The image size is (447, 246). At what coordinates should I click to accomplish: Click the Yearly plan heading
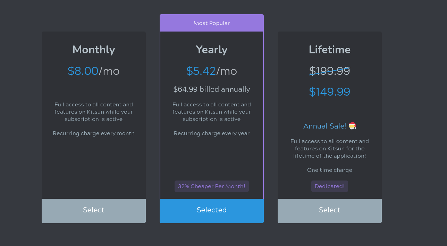tap(212, 50)
